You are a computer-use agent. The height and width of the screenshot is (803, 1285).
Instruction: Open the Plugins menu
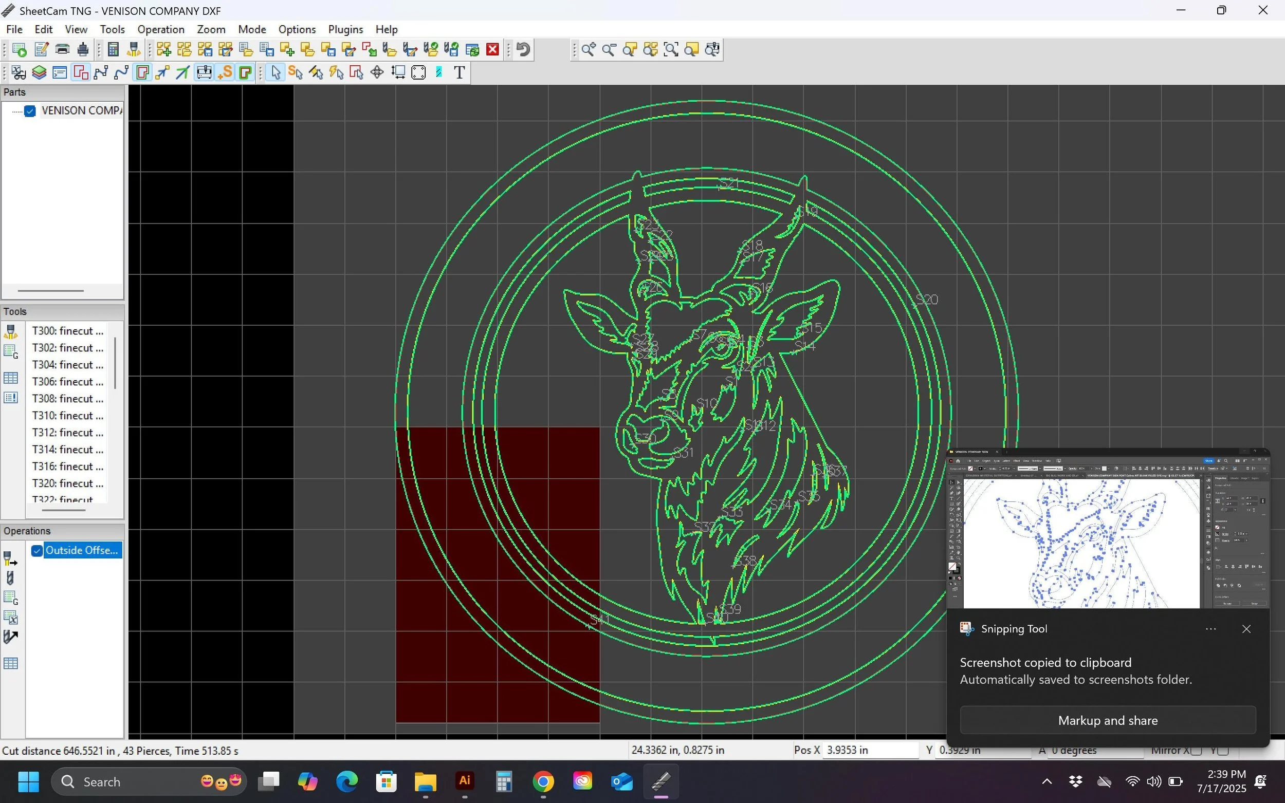(345, 29)
